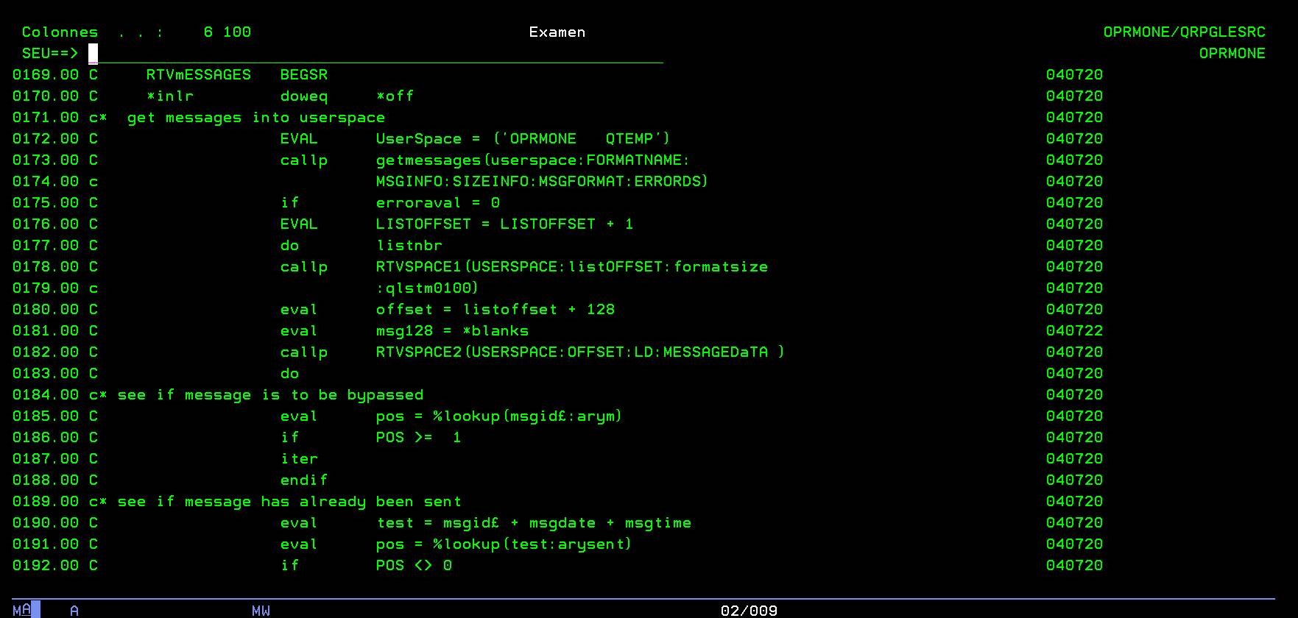Click the 02/009 cursor position indicator
The width and height of the screenshot is (1298, 618).
(x=748, y=611)
